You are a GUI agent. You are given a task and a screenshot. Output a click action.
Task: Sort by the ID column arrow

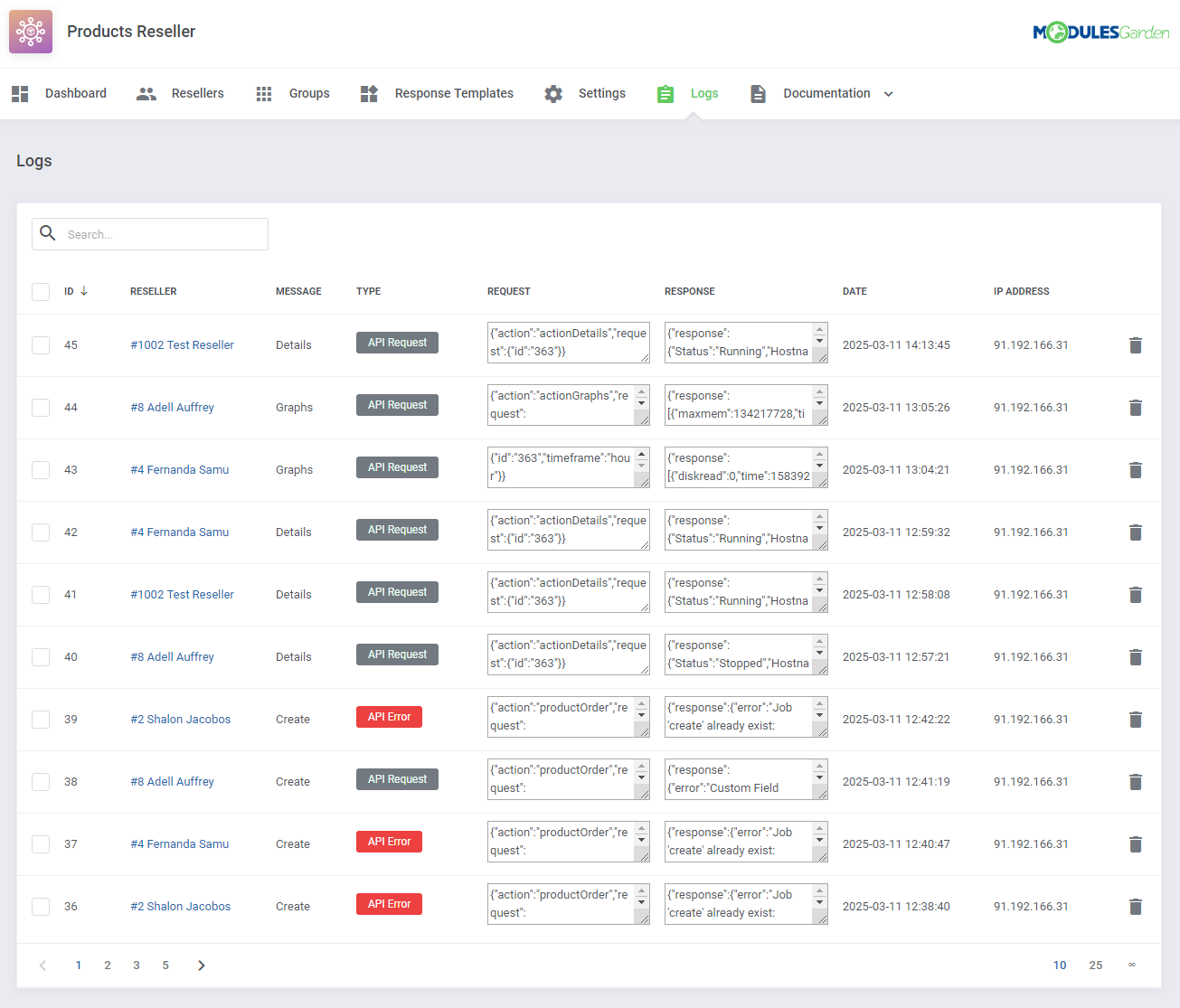click(x=87, y=291)
